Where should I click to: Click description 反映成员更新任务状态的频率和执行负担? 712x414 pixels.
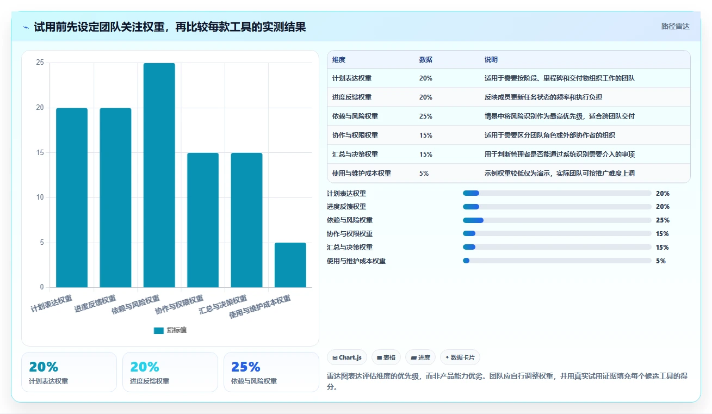543,97
